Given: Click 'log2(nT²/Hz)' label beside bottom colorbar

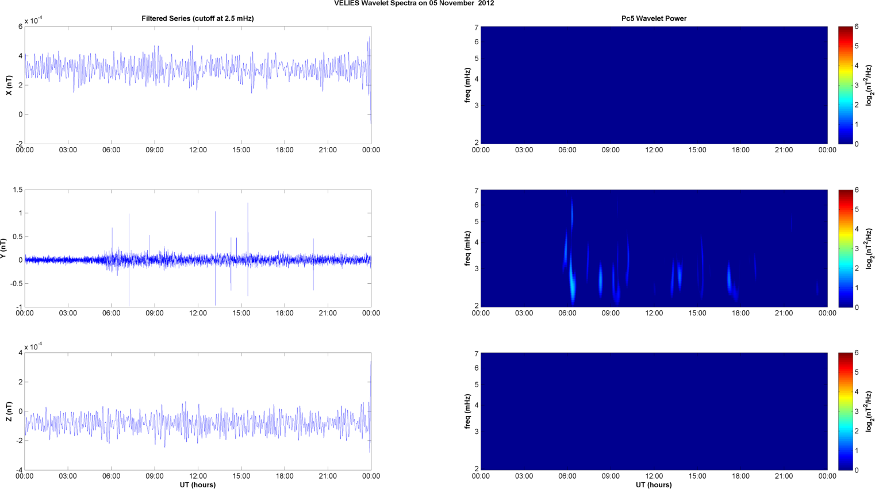Looking at the screenshot, I should click(869, 411).
